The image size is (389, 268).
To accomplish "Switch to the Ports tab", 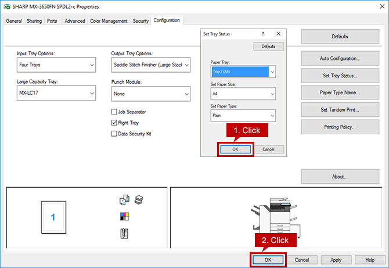I will [52, 21].
